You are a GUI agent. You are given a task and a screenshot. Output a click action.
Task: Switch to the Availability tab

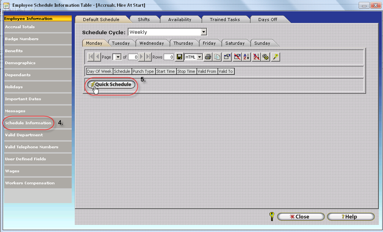click(179, 20)
